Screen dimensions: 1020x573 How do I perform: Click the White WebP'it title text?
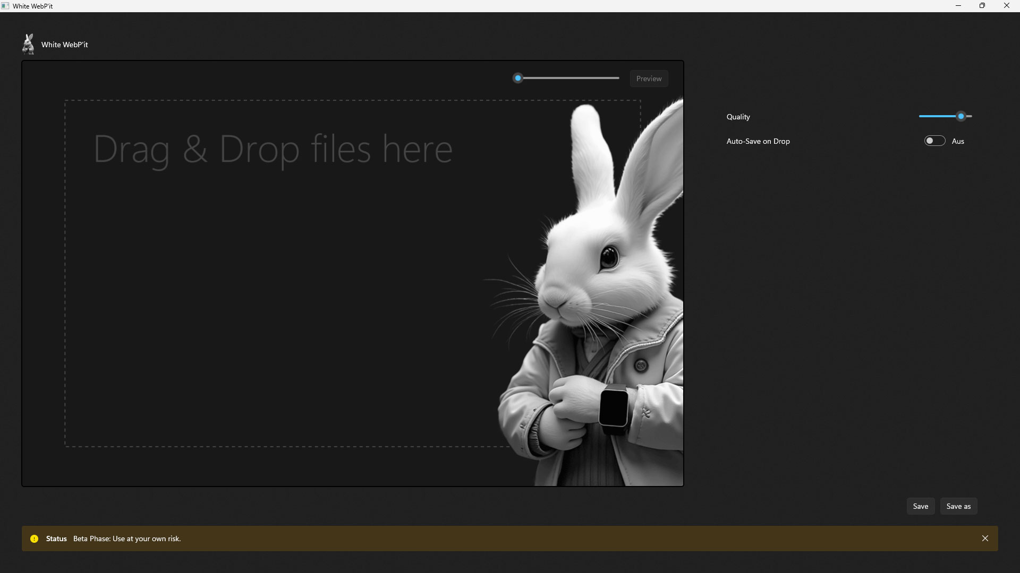64,45
